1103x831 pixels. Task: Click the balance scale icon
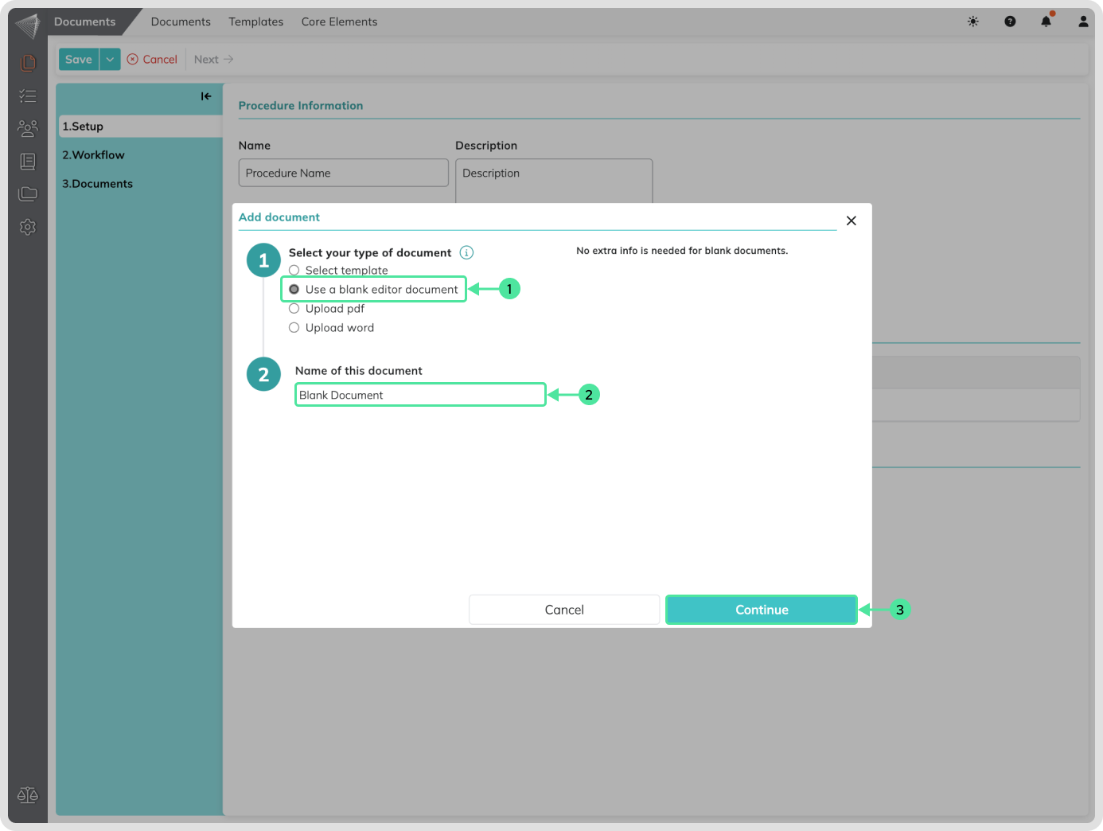pyautogui.click(x=28, y=794)
